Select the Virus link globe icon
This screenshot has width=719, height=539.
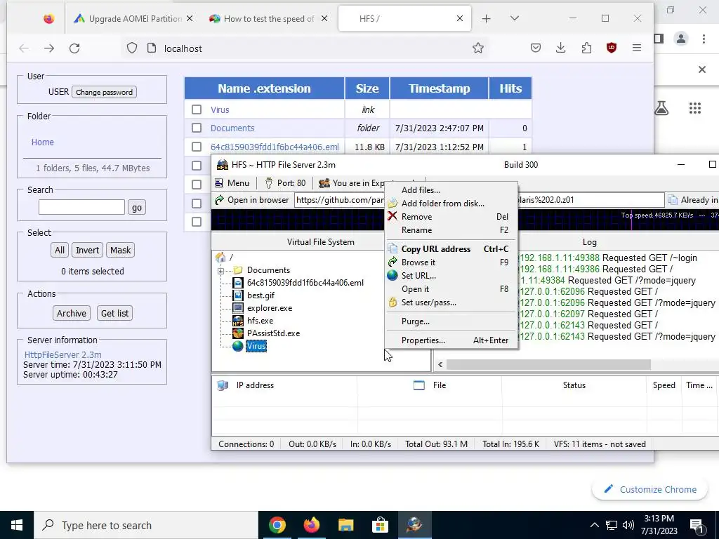pyautogui.click(x=237, y=346)
